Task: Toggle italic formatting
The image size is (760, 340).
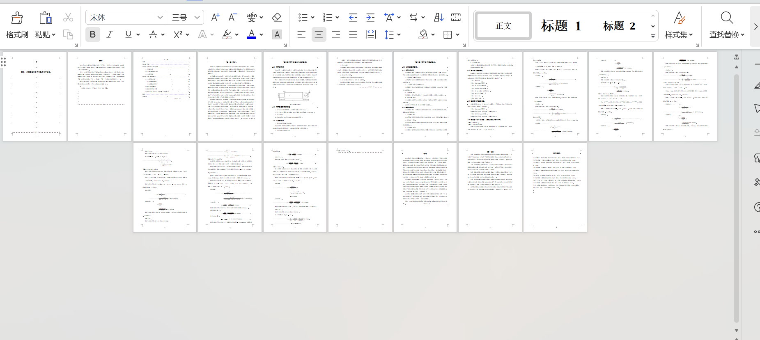Action: (110, 34)
